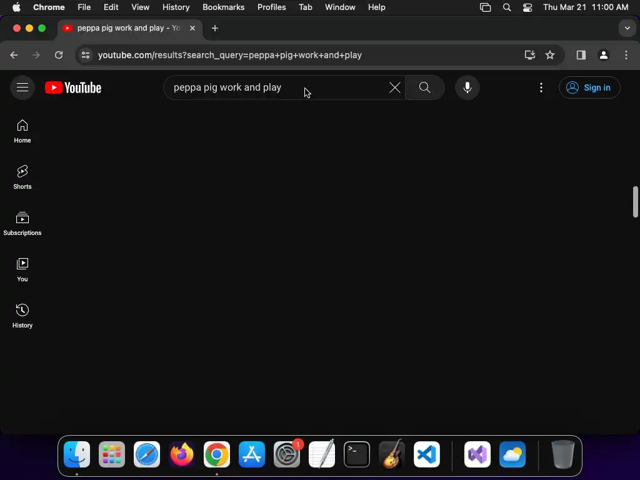Open the Help menu
Screen dimensions: 640x480
coord(376,7)
